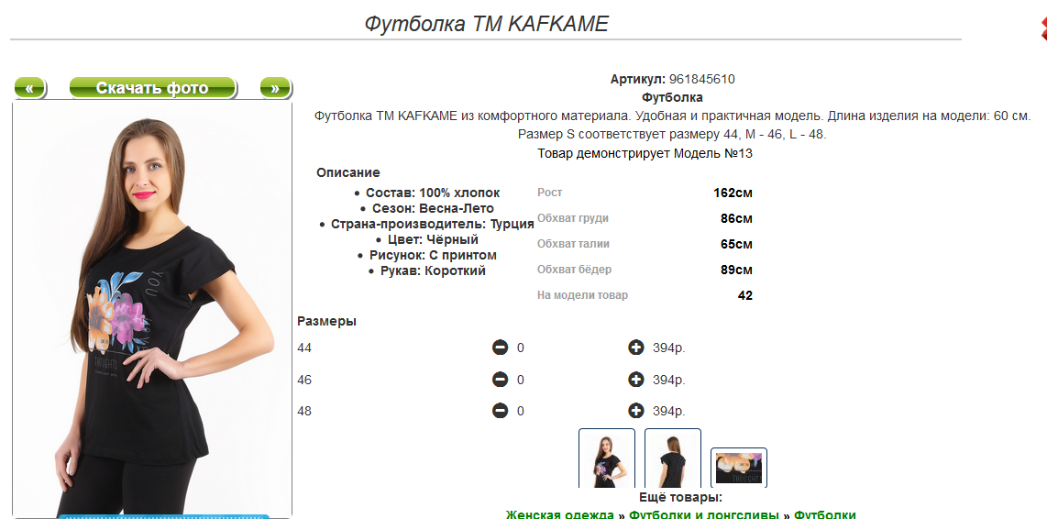Image resolution: width=1047 pixels, height=519 pixels.
Task: Click the size label 44
Action: coord(304,348)
